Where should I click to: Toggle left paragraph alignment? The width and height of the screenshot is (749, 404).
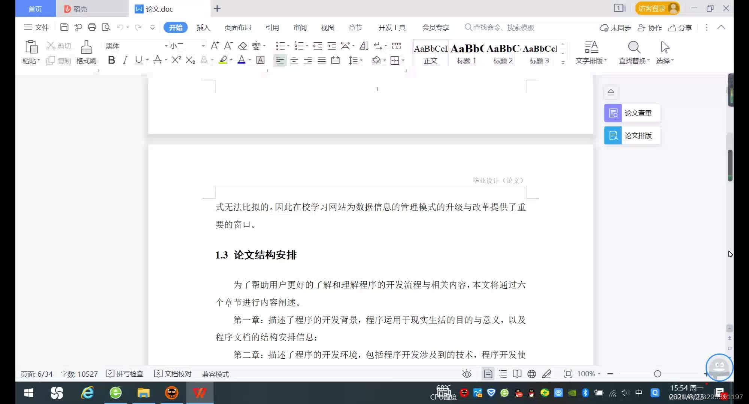tap(280, 60)
